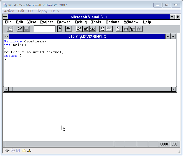Click the horizontal scrollbar left arrow
This screenshot has width=183, height=156.
coord(6,89)
